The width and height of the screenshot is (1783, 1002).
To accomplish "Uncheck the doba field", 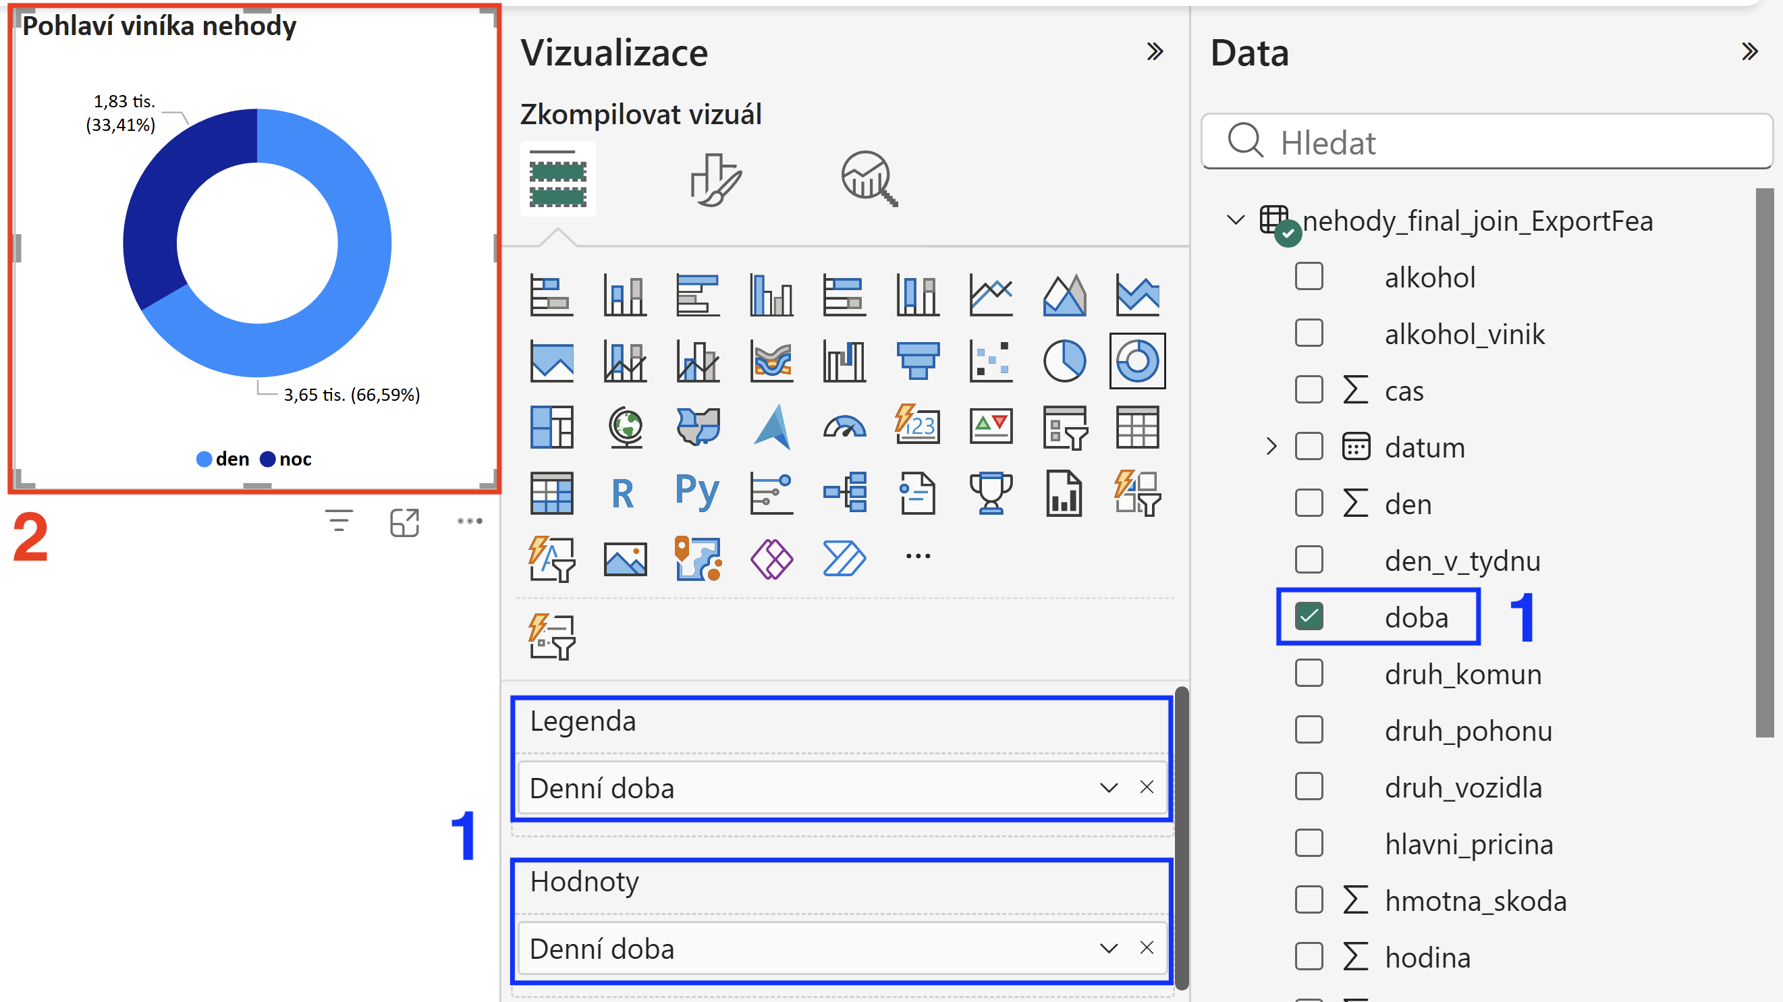I will point(1309,617).
